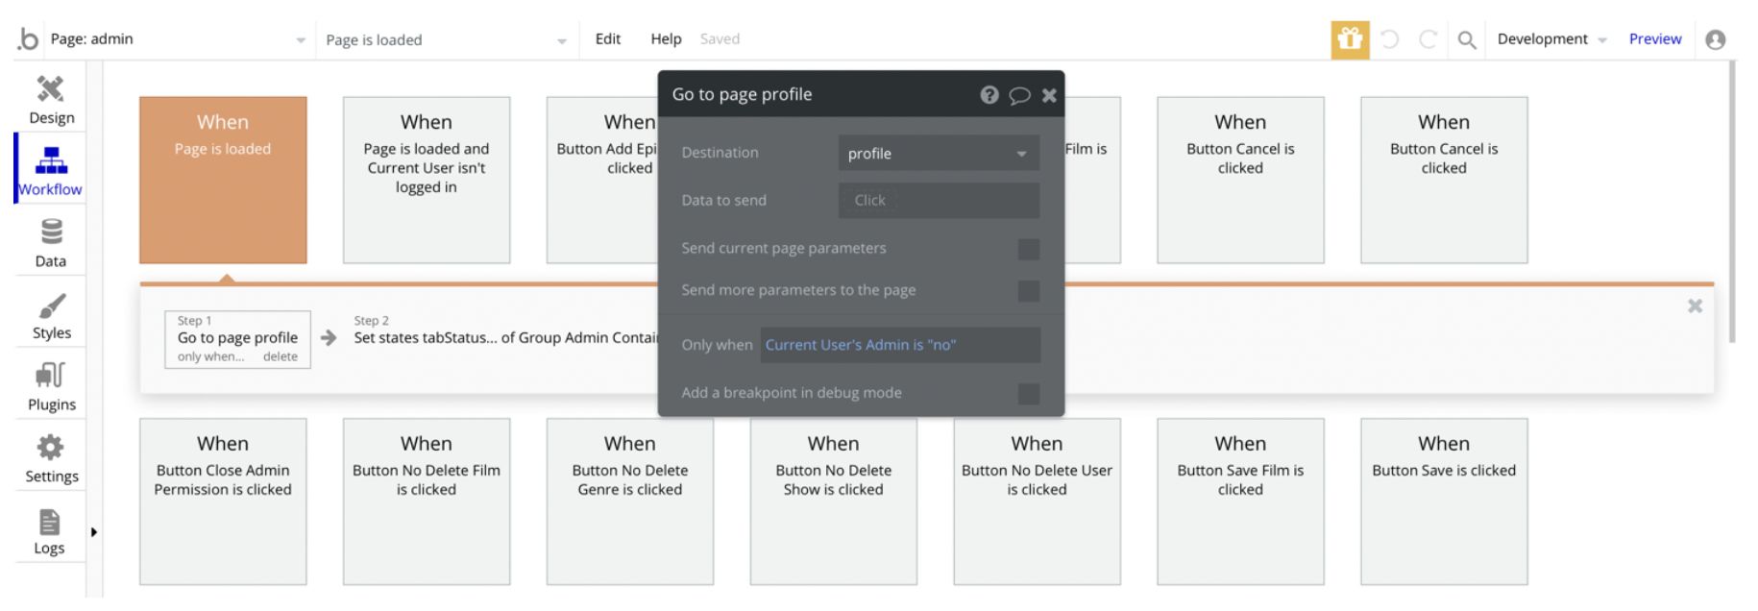The width and height of the screenshot is (1758, 611).
Task: Toggle Add a breakpoint in debug mode
Action: [x=1028, y=394]
